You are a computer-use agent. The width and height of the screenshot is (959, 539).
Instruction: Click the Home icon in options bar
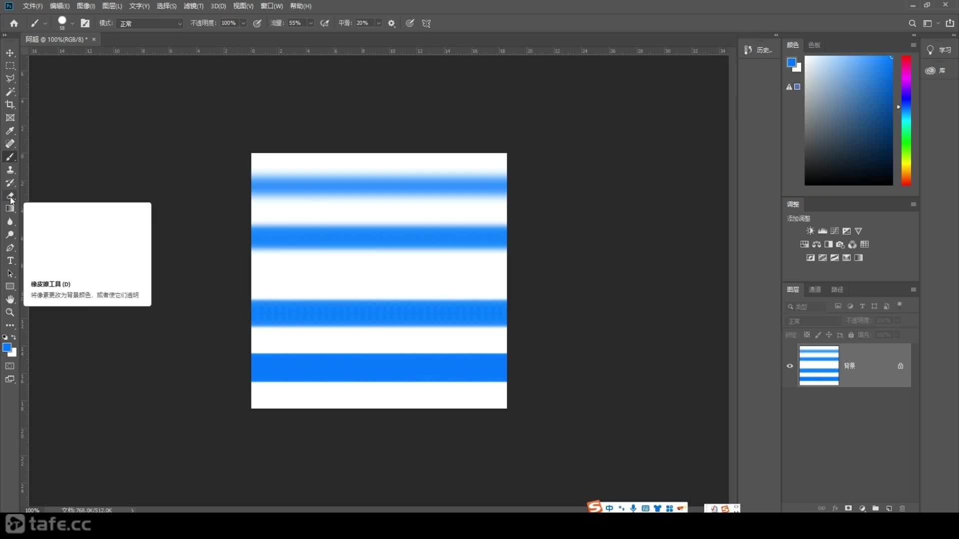click(x=14, y=23)
